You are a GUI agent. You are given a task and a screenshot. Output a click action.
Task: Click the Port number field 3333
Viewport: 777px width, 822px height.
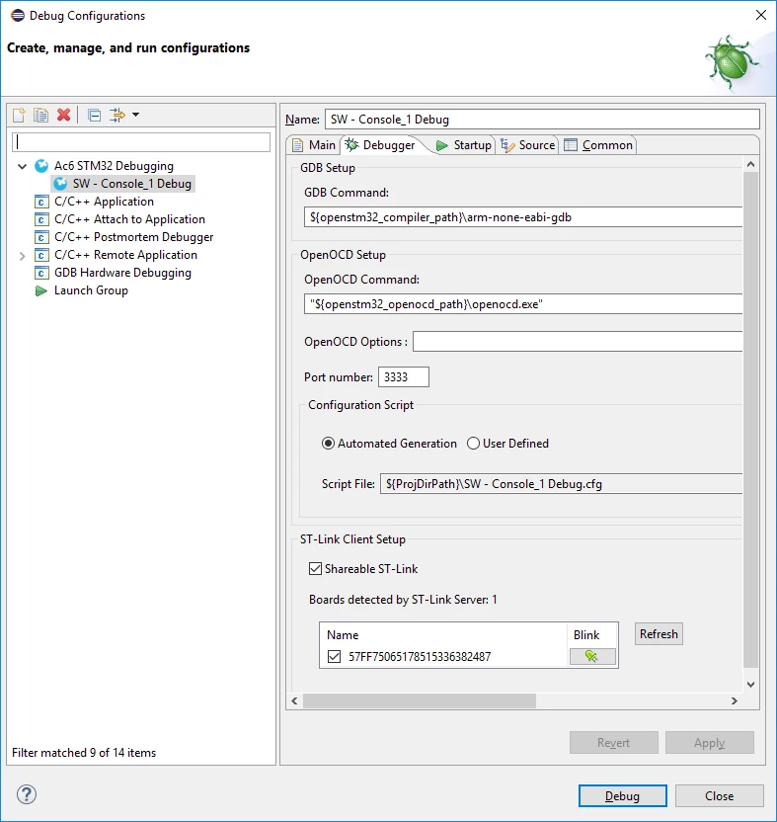404,377
